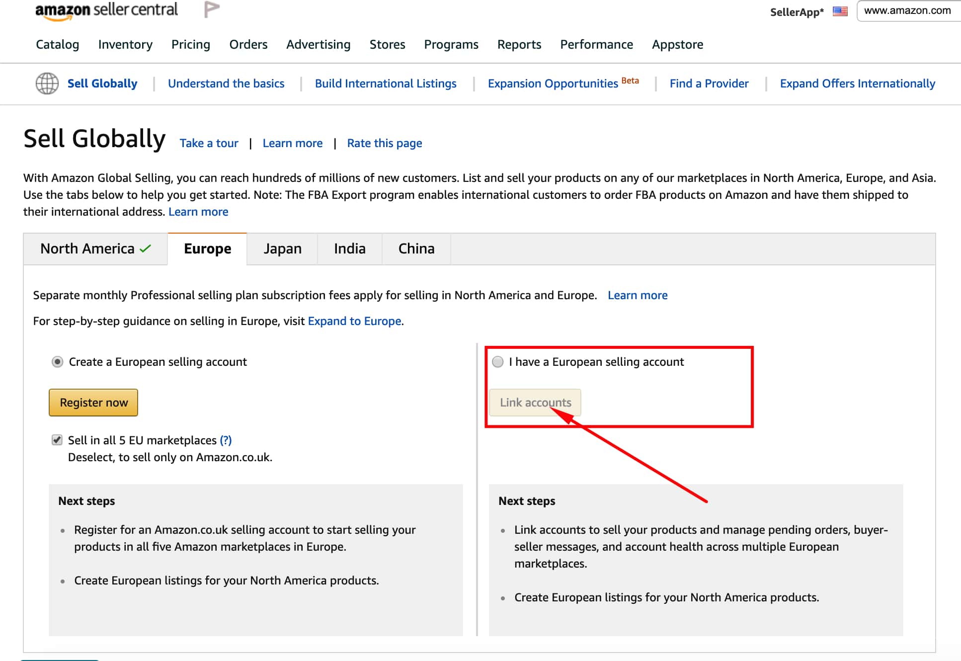This screenshot has height=661, width=961.
Task: Switch to the Japan tab
Action: coord(282,248)
